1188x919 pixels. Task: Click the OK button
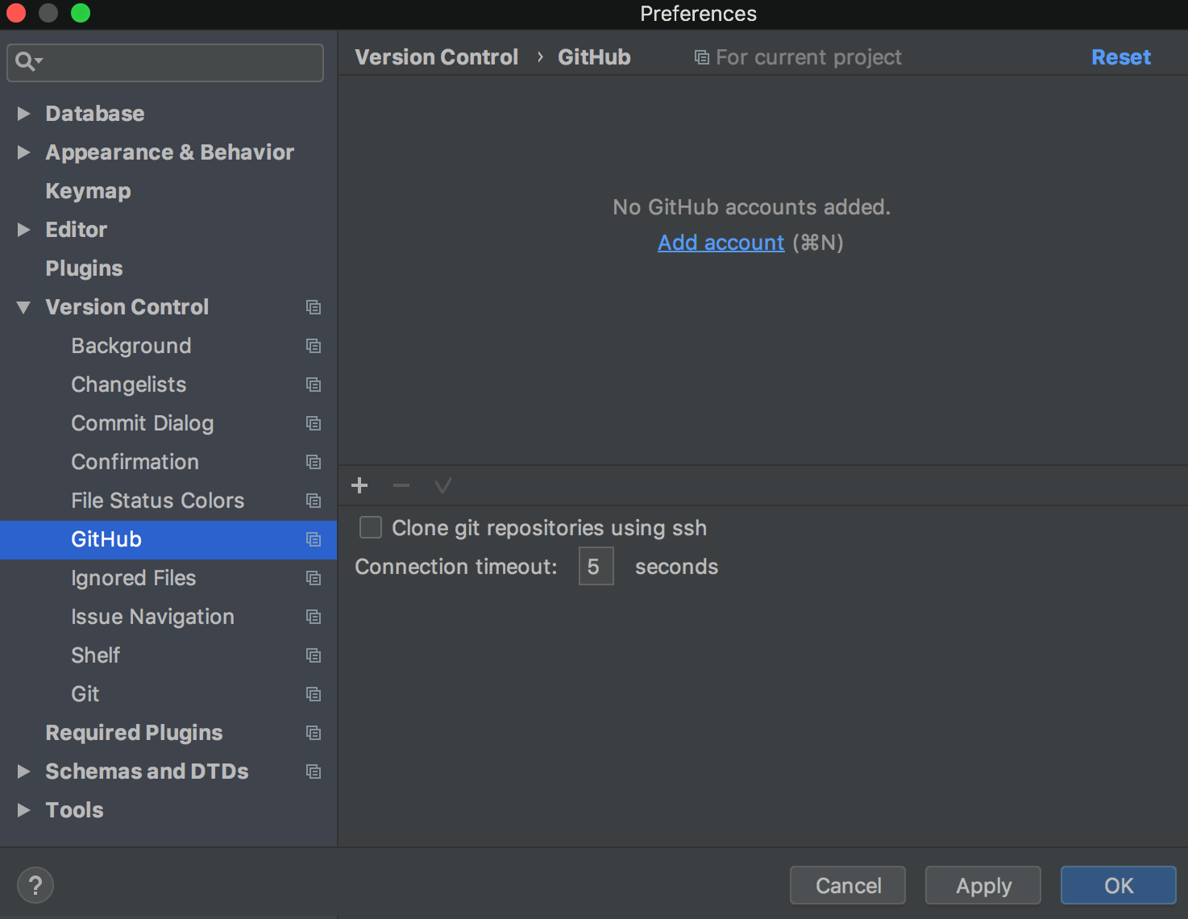[x=1119, y=885]
